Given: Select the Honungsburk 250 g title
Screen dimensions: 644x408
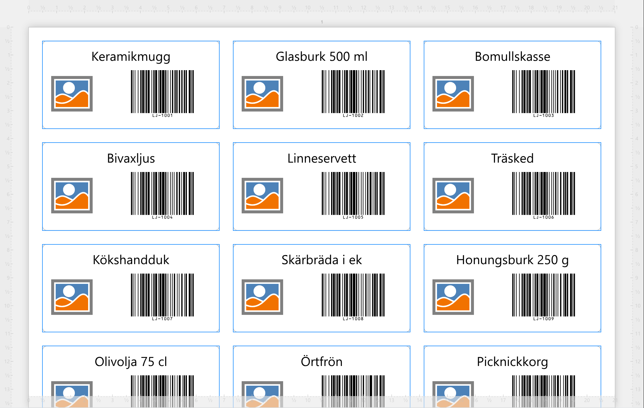Looking at the screenshot, I should pyautogui.click(x=512, y=260).
